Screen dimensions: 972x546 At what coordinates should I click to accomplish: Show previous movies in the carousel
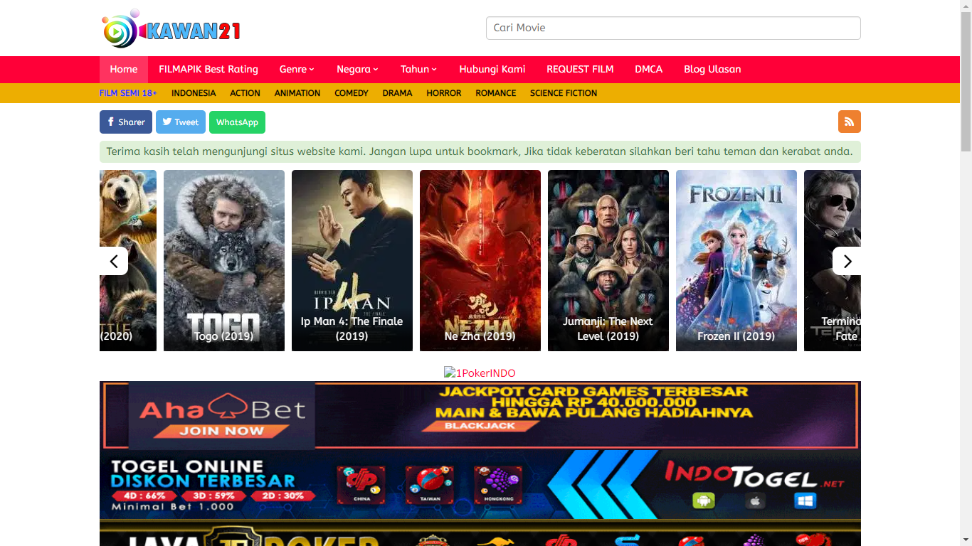(114, 261)
